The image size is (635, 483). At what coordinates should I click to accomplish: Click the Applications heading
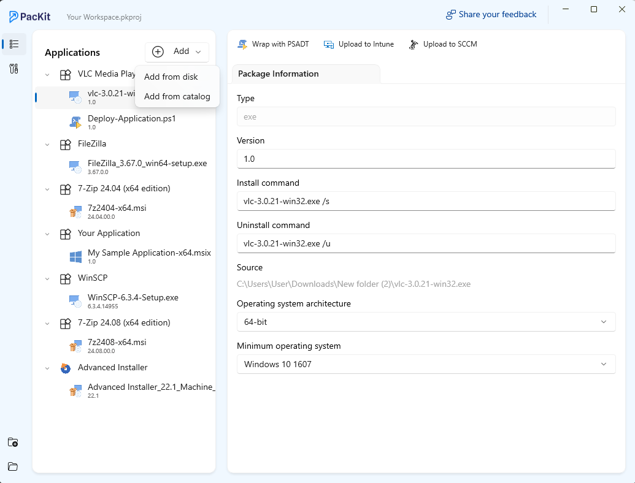click(x=72, y=53)
